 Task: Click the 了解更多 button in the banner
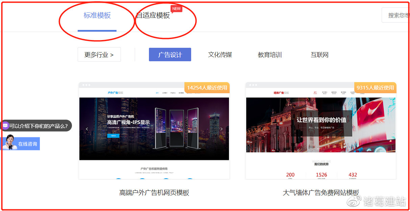pyautogui.click(x=113, y=136)
